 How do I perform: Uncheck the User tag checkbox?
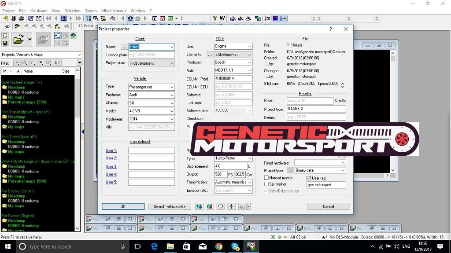[309, 178]
